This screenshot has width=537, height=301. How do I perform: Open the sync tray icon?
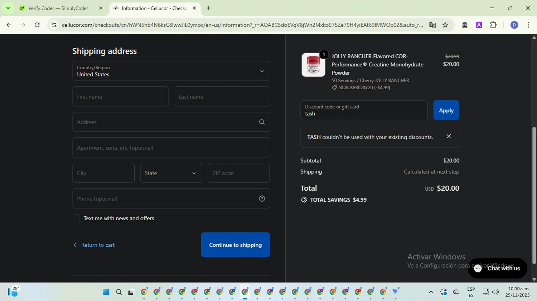tap(444, 292)
